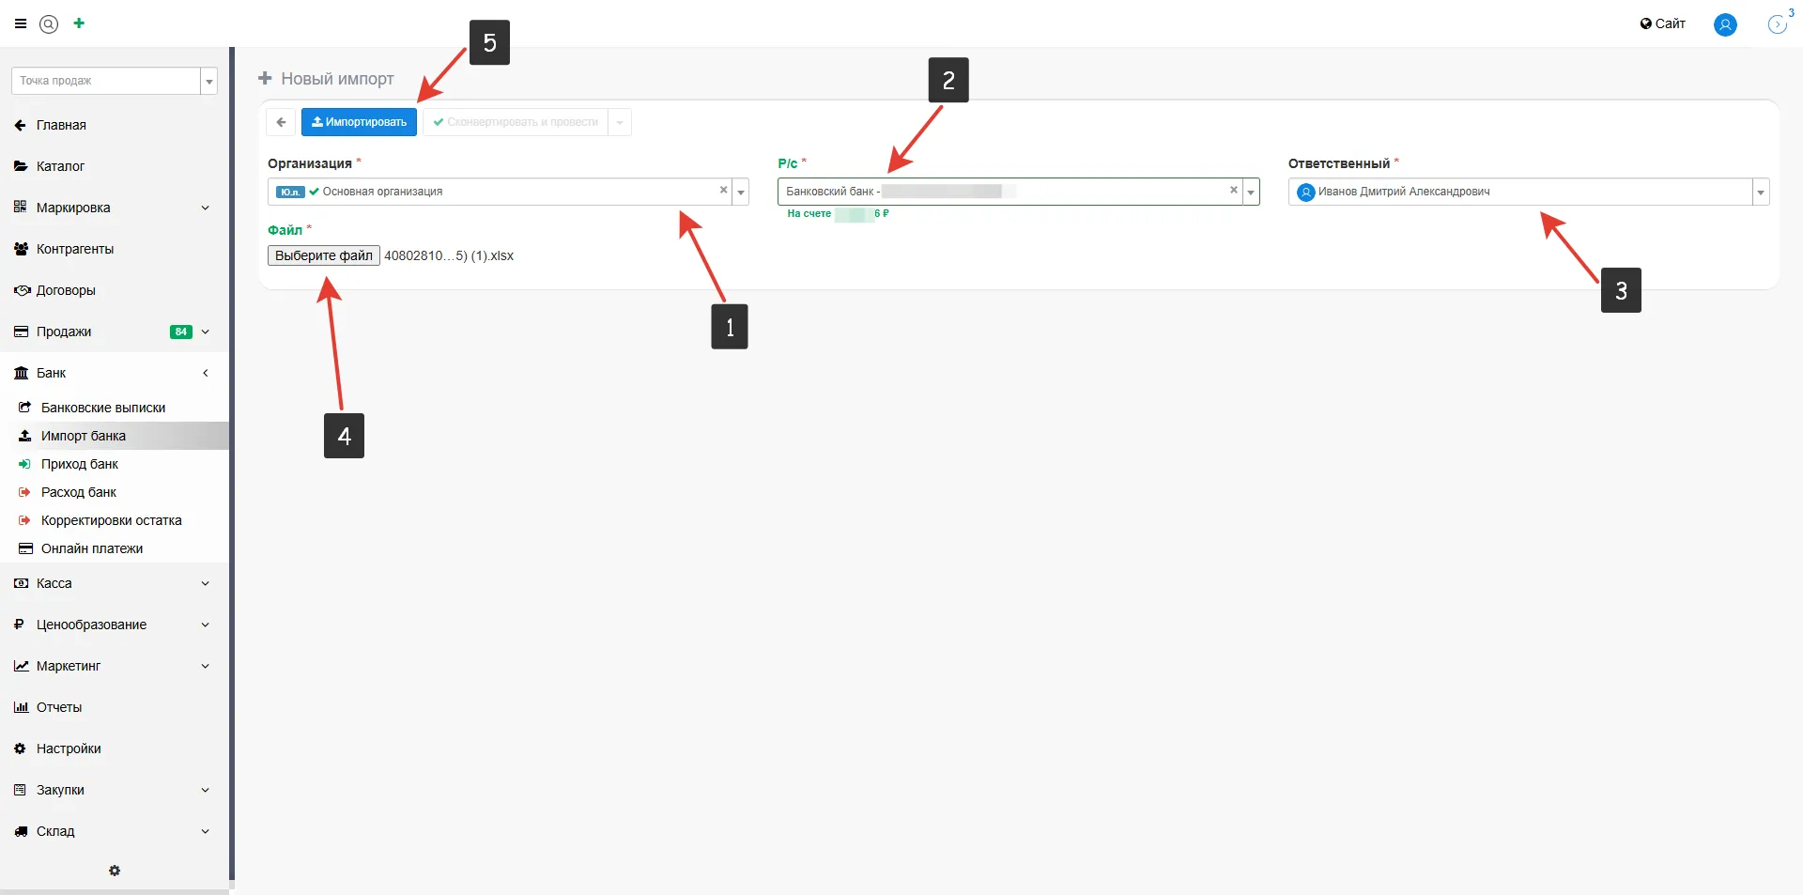Viewport: 1803px width, 895px height.
Task: Click the Выберите файл button
Action: coord(324,255)
